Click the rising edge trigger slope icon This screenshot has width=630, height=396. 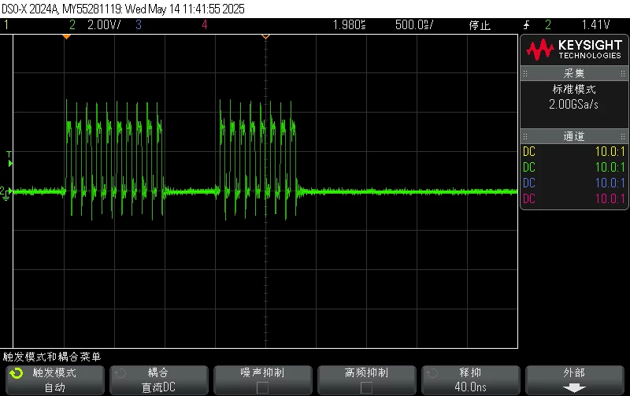[526, 25]
